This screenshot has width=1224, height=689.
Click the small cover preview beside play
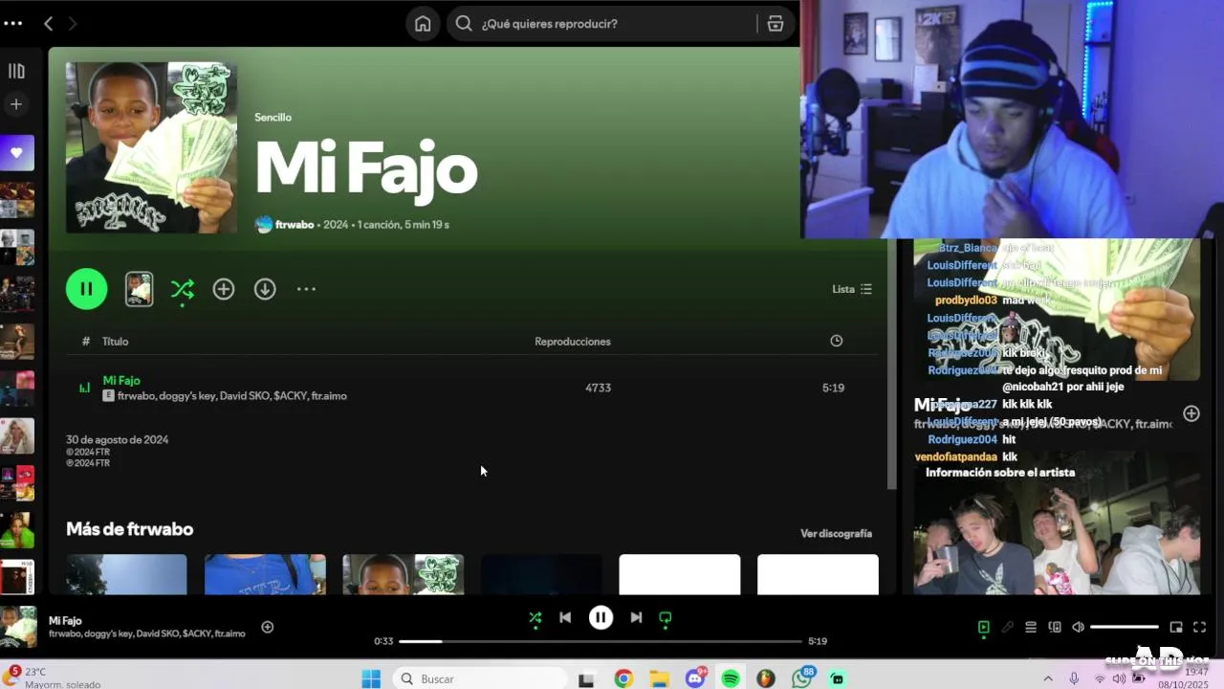pyautogui.click(x=139, y=289)
